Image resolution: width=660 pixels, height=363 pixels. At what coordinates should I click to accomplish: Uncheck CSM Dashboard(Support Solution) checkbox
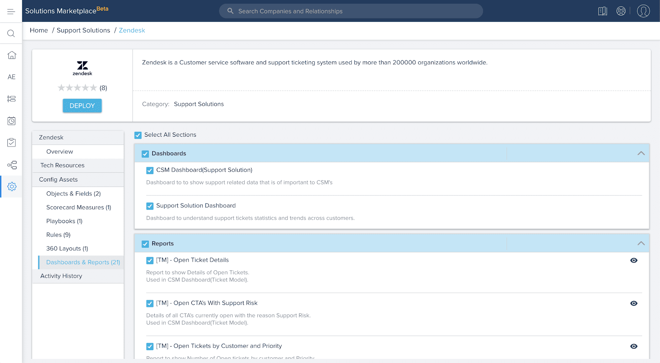tap(150, 170)
